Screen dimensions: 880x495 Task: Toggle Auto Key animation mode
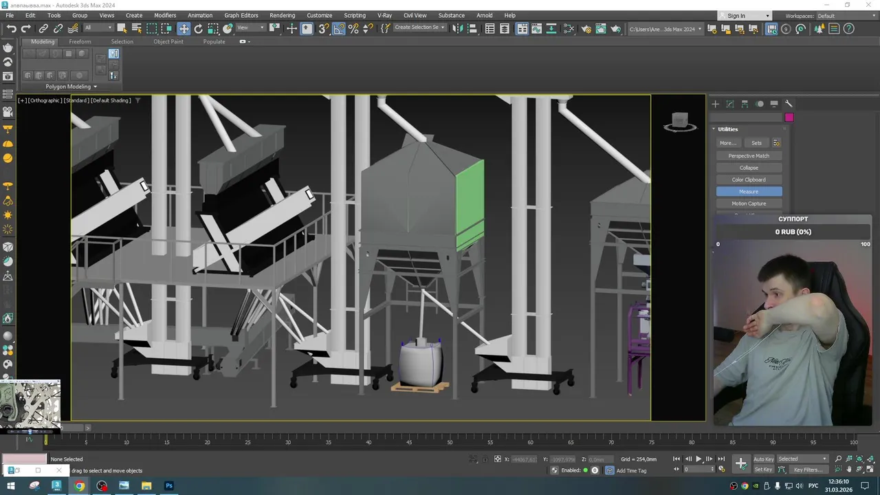coord(764,459)
